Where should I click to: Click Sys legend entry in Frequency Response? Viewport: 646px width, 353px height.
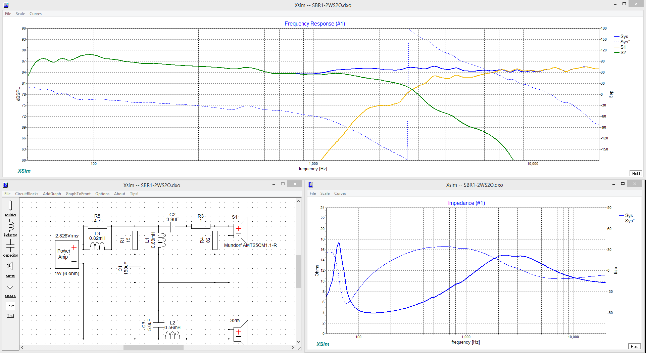pos(621,36)
